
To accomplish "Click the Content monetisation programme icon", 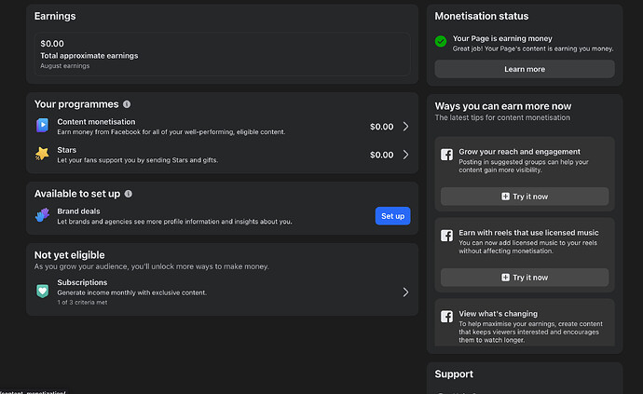I will [42, 125].
